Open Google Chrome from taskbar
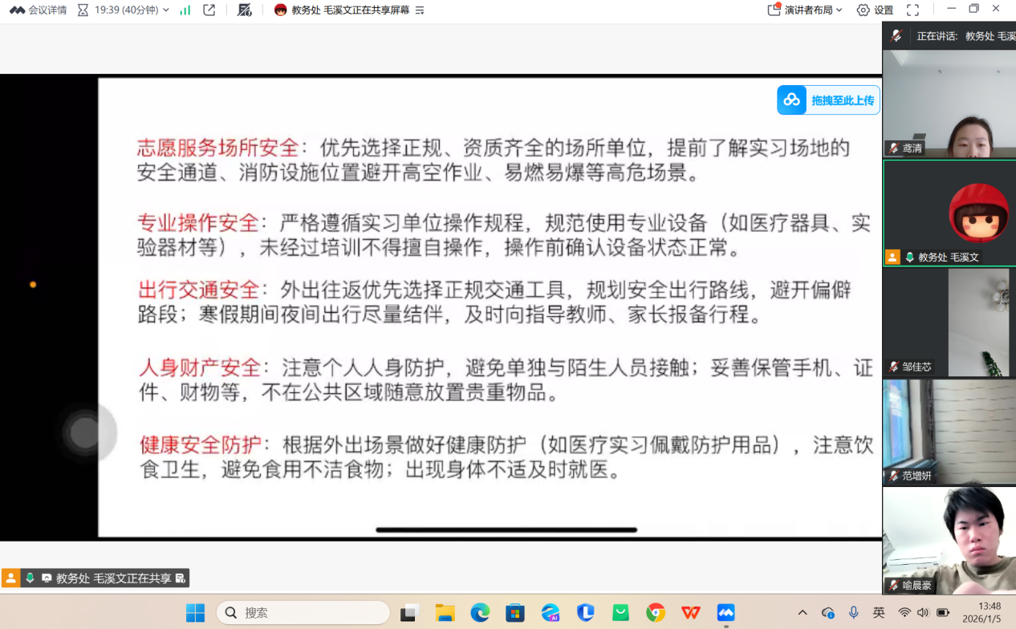Image resolution: width=1016 pixels, height=629 pixels. (656, 613)
